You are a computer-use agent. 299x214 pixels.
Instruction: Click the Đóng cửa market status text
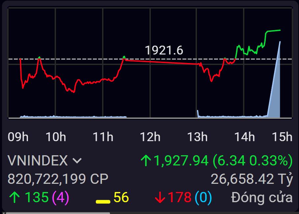click(x=262, y=198)
